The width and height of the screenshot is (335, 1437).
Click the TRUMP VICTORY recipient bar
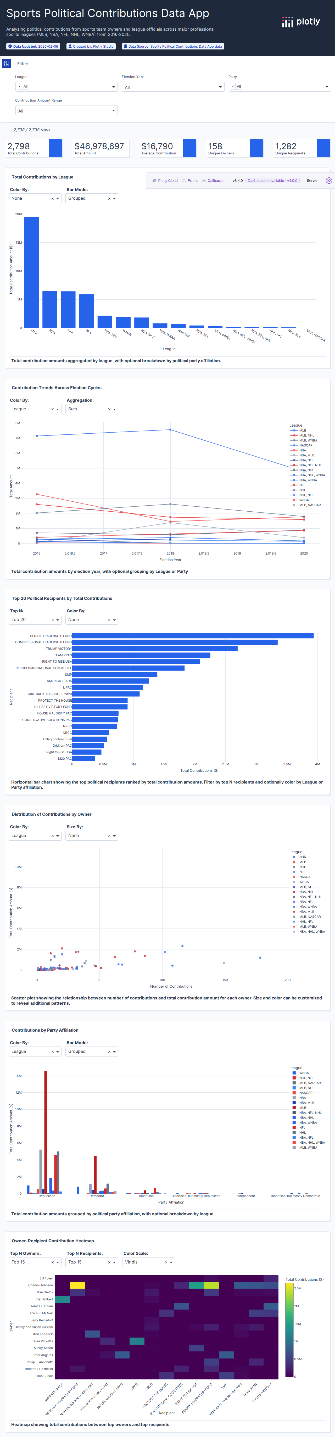155,649
